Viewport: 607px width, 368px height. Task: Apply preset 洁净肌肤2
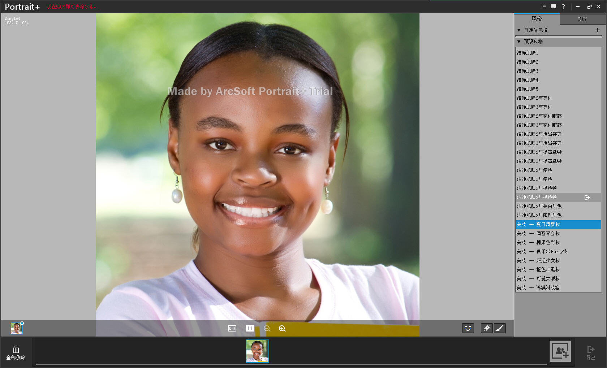click(x=558, y=62)
